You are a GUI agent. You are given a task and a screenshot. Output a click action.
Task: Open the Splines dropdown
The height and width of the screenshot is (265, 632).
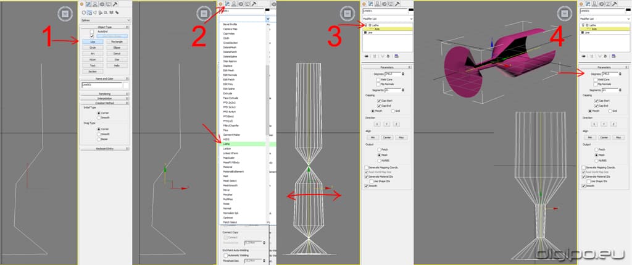pyautogui.click(x=106, y=20)
